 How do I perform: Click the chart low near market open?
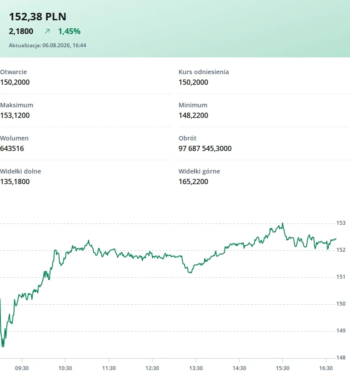point(3,346)
